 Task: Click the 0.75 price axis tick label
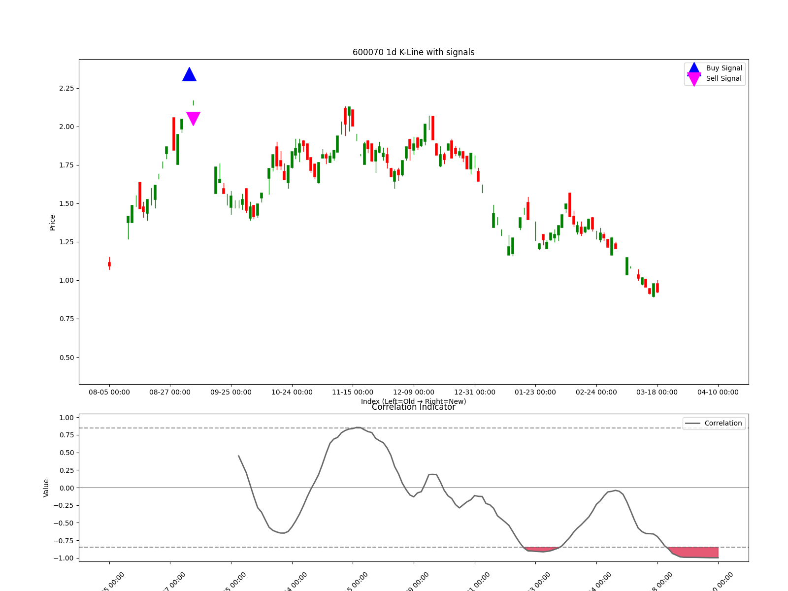tap(66, 319)
